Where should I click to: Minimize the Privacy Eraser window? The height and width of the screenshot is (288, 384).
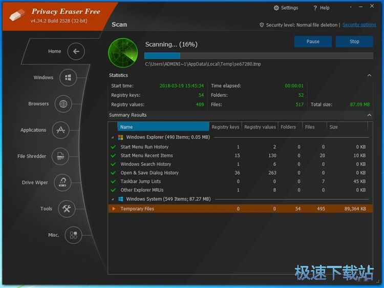point(361,7)
